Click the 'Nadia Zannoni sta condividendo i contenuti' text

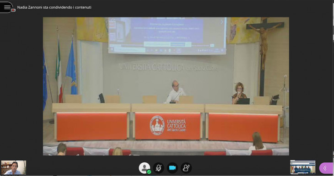[54, 7]
